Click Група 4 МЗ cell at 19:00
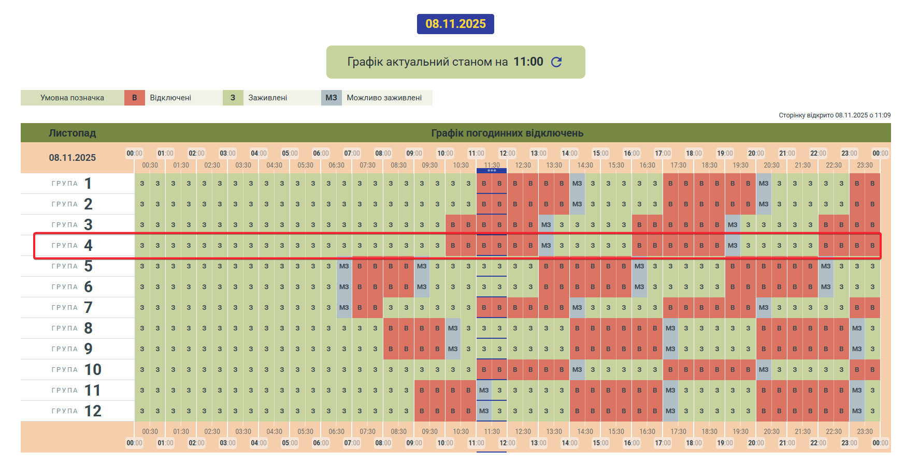 (733, 246)
